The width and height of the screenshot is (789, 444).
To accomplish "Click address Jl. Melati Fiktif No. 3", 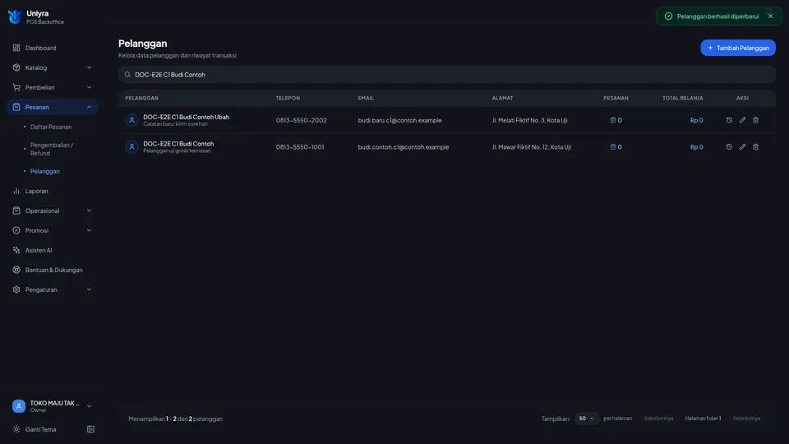I will [529, 120].
